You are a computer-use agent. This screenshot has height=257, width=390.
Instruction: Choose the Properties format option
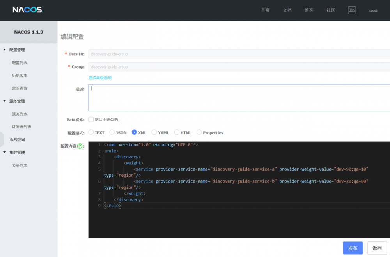(x=199, y=132)
